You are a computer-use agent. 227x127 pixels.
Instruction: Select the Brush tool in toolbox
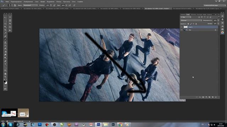point(5,39)
